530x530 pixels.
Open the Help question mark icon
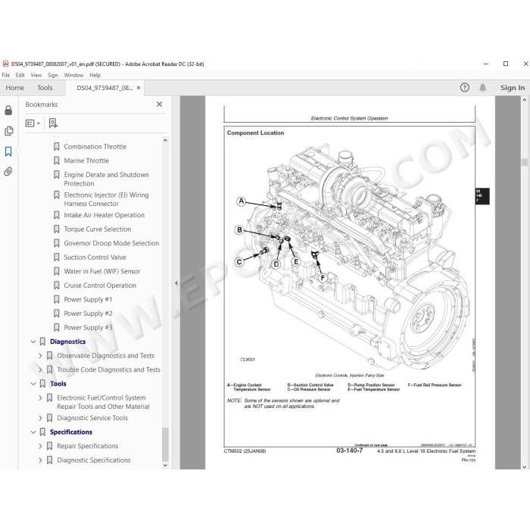pos(464,88)
